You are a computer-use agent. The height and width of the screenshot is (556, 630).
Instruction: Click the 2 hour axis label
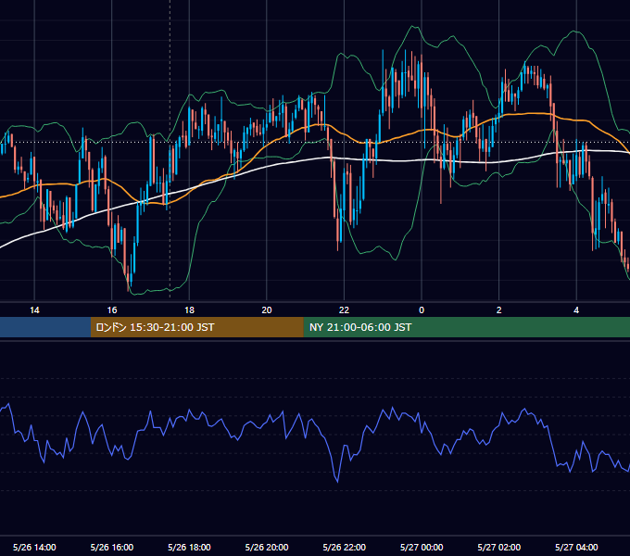498,310
